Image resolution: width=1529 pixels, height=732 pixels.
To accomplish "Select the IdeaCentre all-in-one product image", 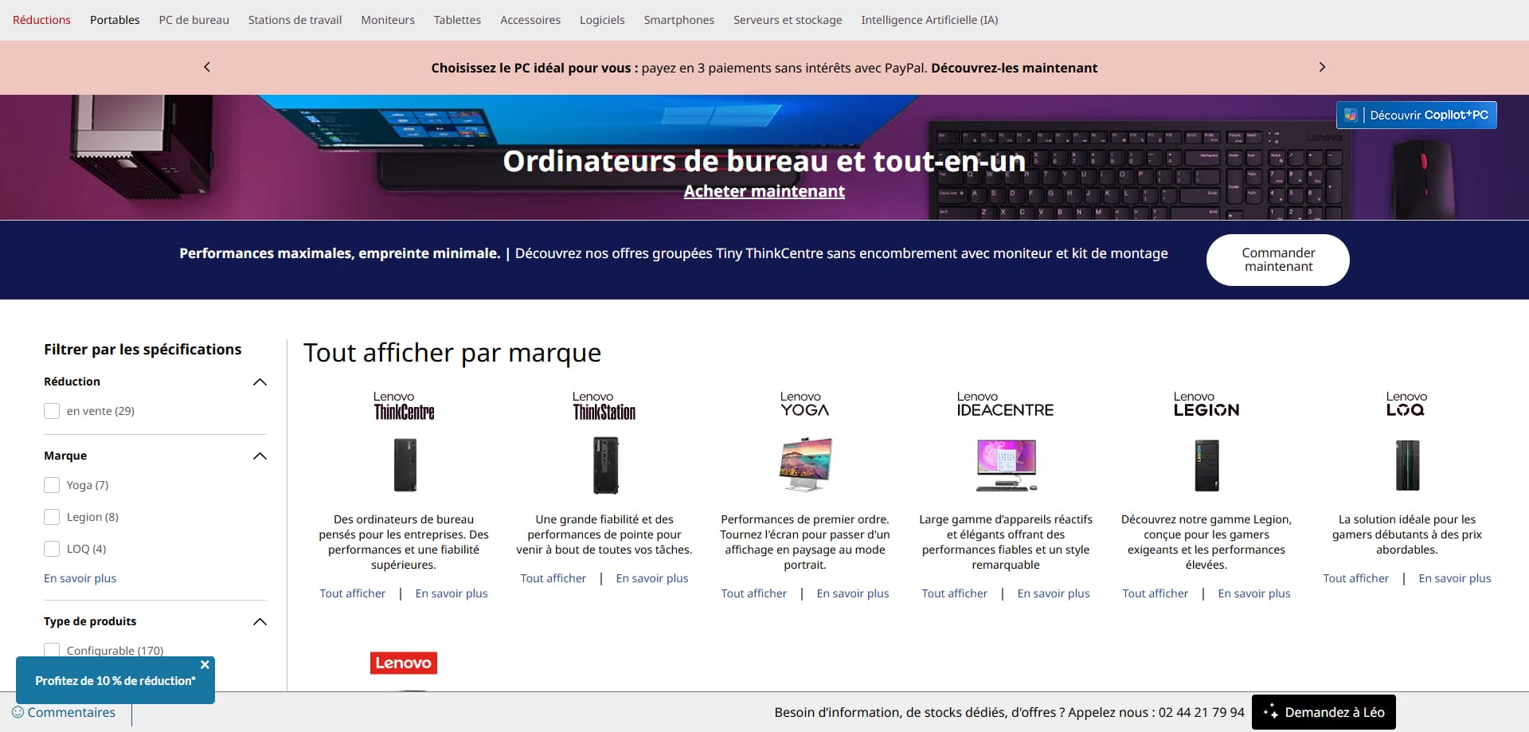I will pyautogui.click(x=1007, y=464).
